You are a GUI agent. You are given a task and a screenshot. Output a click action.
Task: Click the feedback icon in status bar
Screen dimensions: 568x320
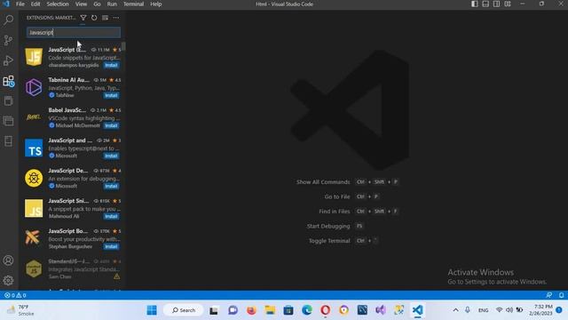coord(549,295)
